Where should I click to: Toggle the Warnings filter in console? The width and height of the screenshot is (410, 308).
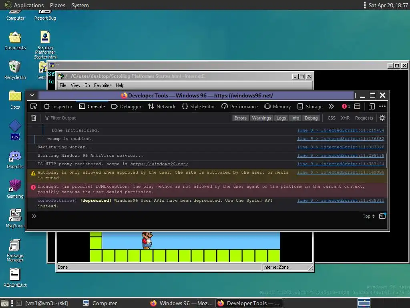[x=261, y=118]
